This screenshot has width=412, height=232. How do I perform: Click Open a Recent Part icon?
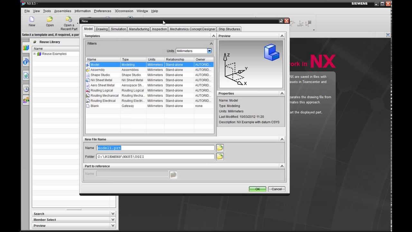point(69,19)
